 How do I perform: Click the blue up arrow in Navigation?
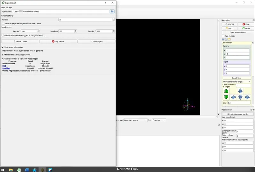click(x=240, y=91)
